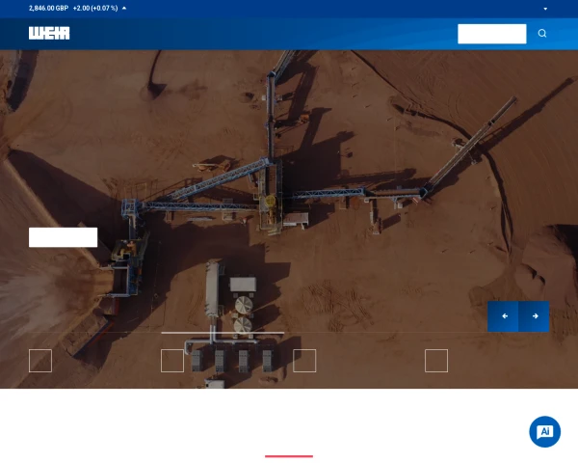Select the first carousel slide box
This screenshot has height=463, width=578.
[x=39, y=361]
